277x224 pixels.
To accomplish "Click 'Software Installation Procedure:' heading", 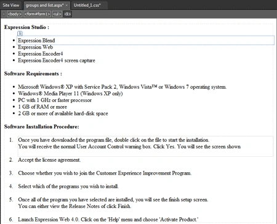I will (41, 127).
